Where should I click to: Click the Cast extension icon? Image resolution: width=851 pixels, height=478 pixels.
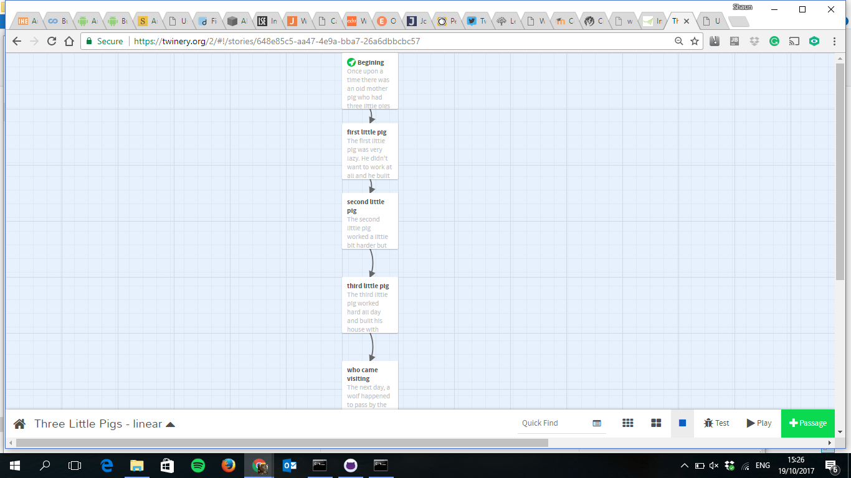point(794,41)
